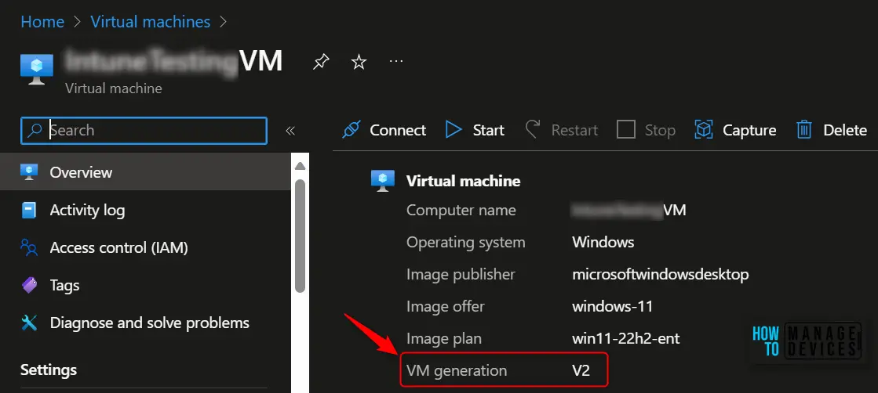Go to Home breadcrumb link
Image resolution: width=878 pixels, height=393 pixels.
42,22
